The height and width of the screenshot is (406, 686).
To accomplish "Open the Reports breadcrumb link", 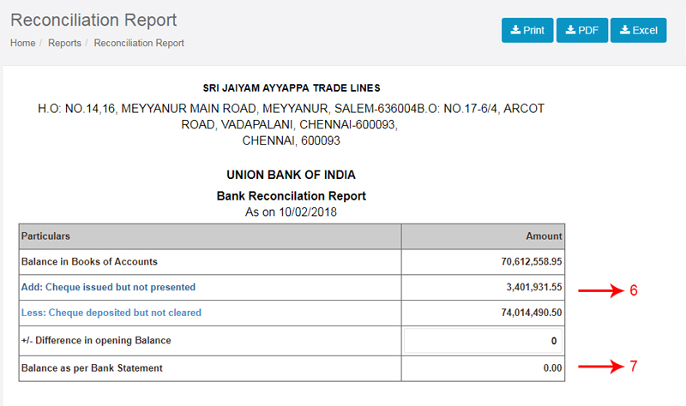I will point(65,43).
